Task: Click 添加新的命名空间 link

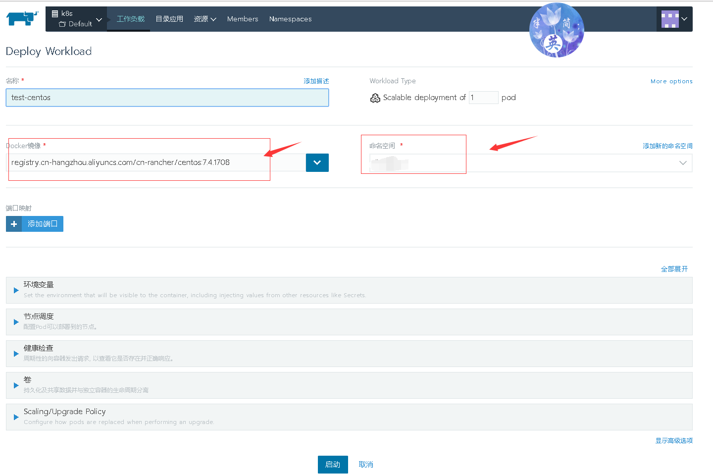Action: coord(667,146)
